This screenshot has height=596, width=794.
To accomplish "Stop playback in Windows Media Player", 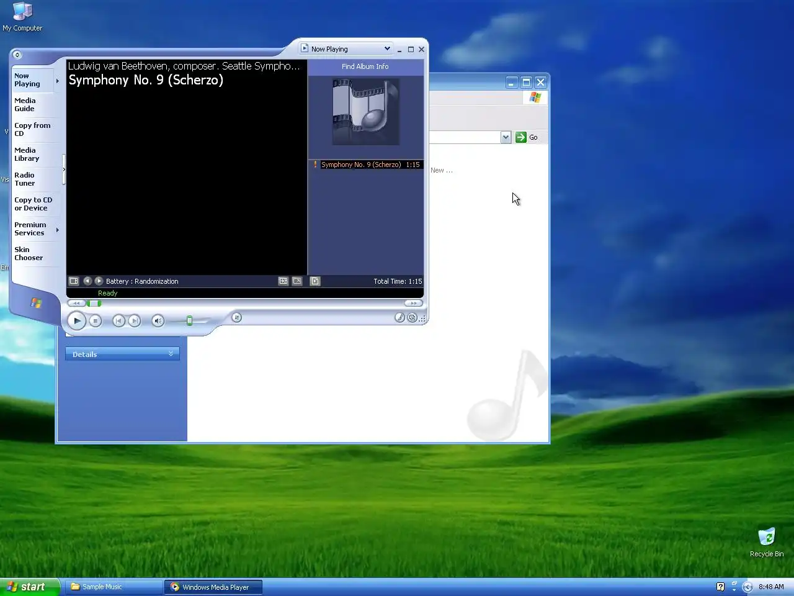I will click(95, 321).
